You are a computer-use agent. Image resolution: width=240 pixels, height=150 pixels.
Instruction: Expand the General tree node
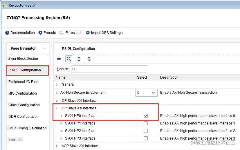pos(57,84)
